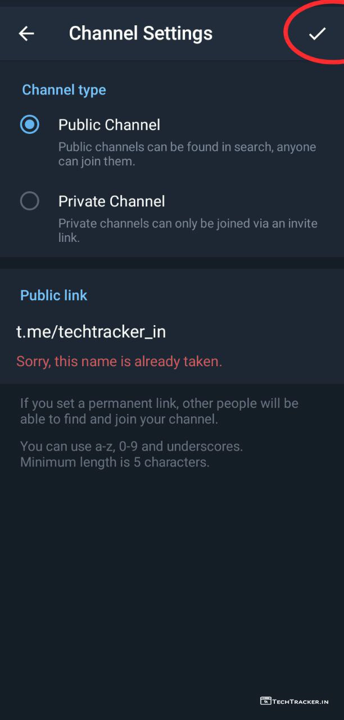Click the t.me/techtracker_in link field
The image size is (344, 720).
tap(91, 332)
